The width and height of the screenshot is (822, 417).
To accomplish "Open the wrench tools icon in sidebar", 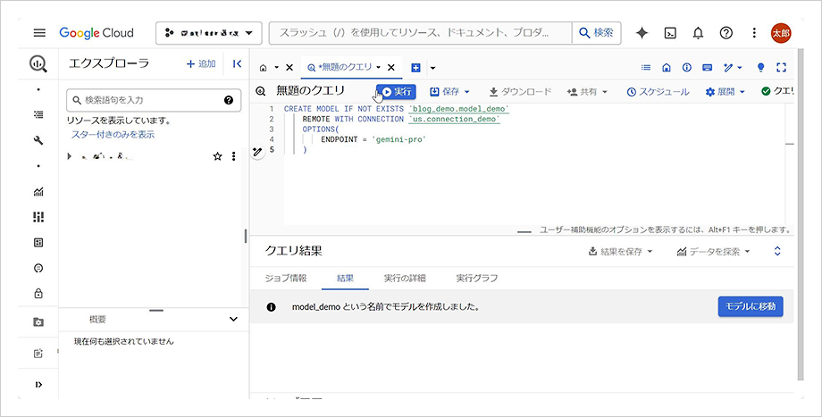I will [x=38, y=140].
